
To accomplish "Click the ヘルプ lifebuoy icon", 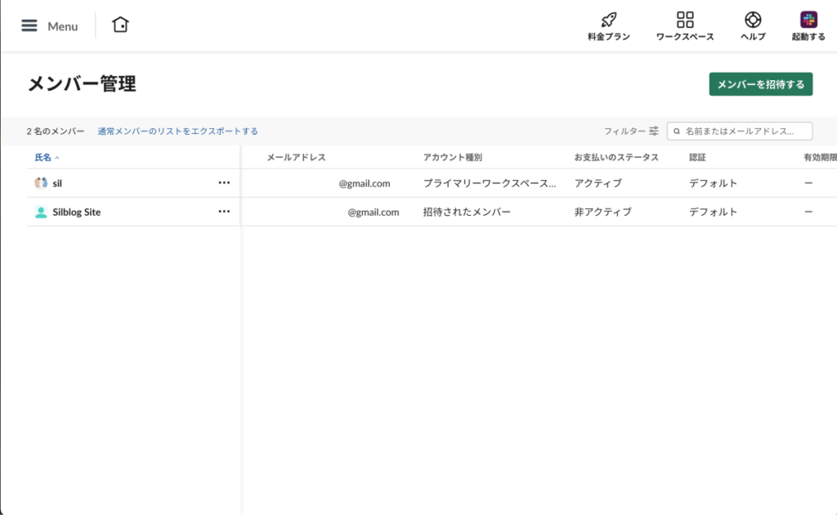I will point(753,20).
